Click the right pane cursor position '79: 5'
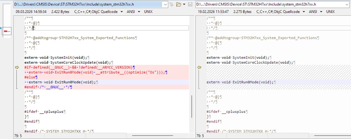351x139 pixels. pyautogui.click(x=200, y=136)
